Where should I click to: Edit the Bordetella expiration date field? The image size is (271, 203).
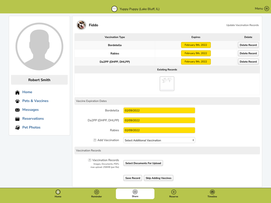coord(159,111)
